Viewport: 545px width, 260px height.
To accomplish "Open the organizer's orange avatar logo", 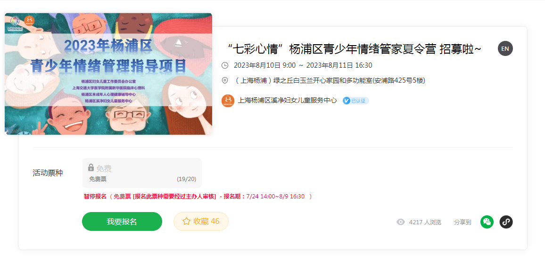I will point(228,101).
